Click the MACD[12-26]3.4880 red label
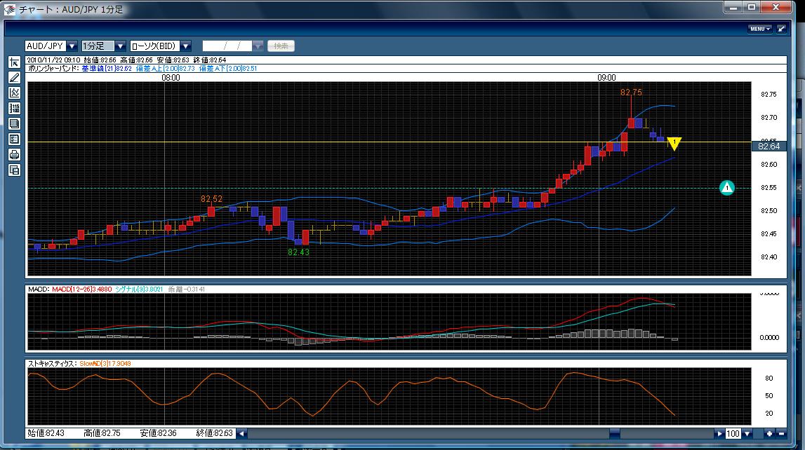The height and width of the screenshot is (450, 805). tap(81, 289)
